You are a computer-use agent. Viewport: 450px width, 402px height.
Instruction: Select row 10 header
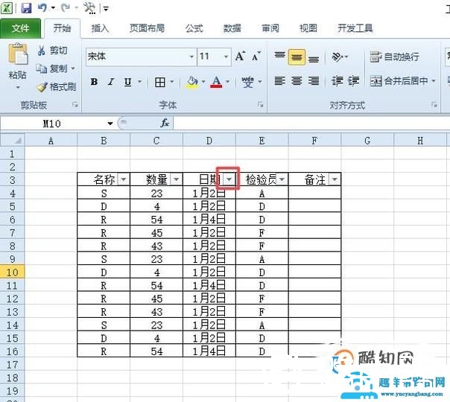[12, 272]
